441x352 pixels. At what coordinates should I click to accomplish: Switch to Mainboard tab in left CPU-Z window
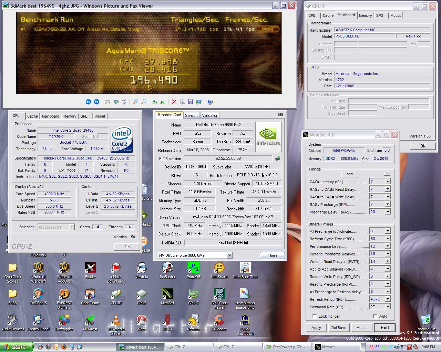tap(51, 116)
